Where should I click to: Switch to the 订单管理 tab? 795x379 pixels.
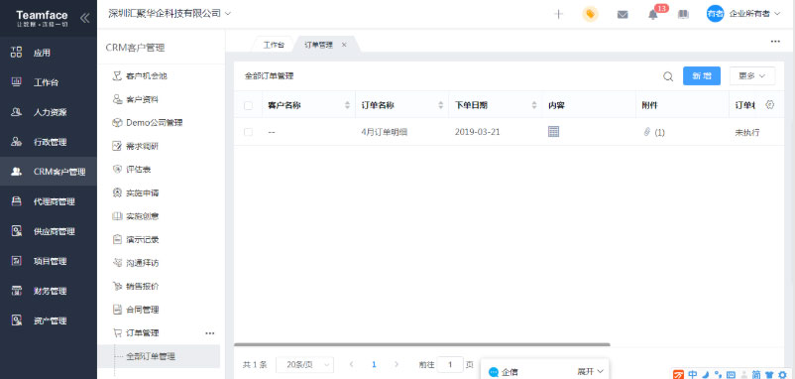click(x=318, y=45)
